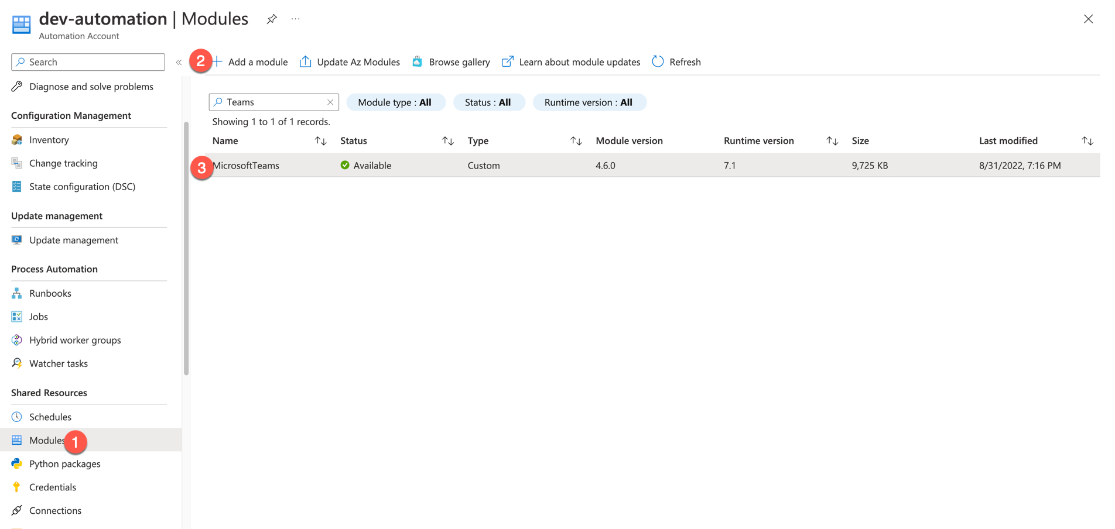Click the runtime version 7.1 cell

(x=730, y=166)
